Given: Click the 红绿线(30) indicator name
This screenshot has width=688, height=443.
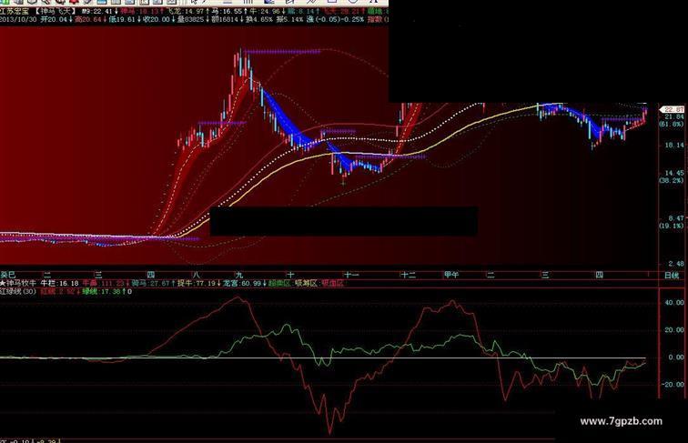Looking at the screenshot, I should [x=18, y=291].
